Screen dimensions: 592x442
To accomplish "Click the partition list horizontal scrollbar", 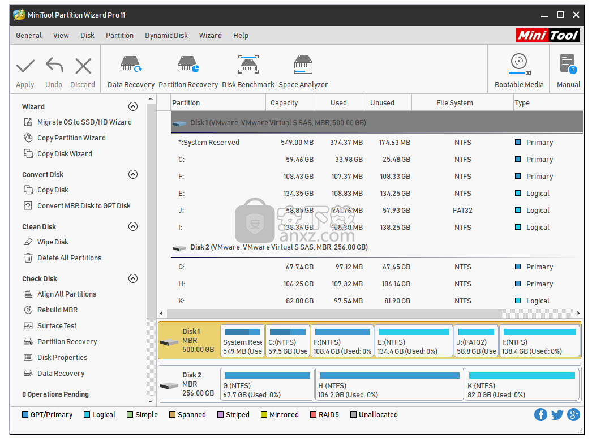I will (x=334, y=314).
